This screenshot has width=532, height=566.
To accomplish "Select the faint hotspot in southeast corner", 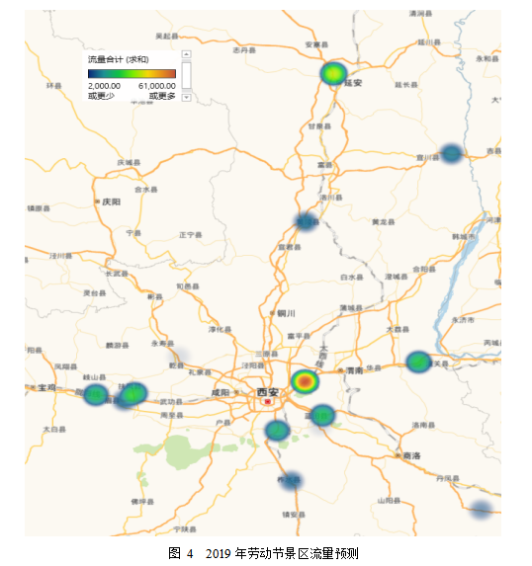I will pyautogui.click(x=481, y=510).
